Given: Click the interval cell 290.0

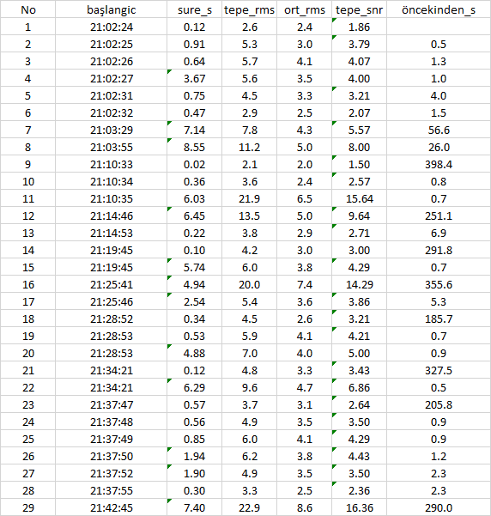Looking at the screenshot, I should [x=439, y=507].
